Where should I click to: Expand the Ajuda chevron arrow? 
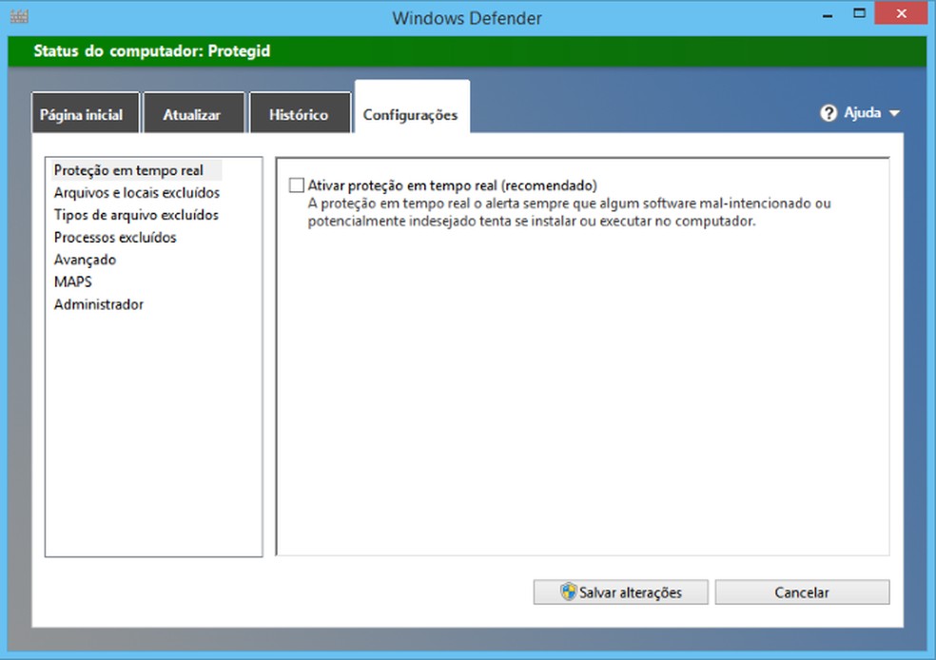pos(893,112)
